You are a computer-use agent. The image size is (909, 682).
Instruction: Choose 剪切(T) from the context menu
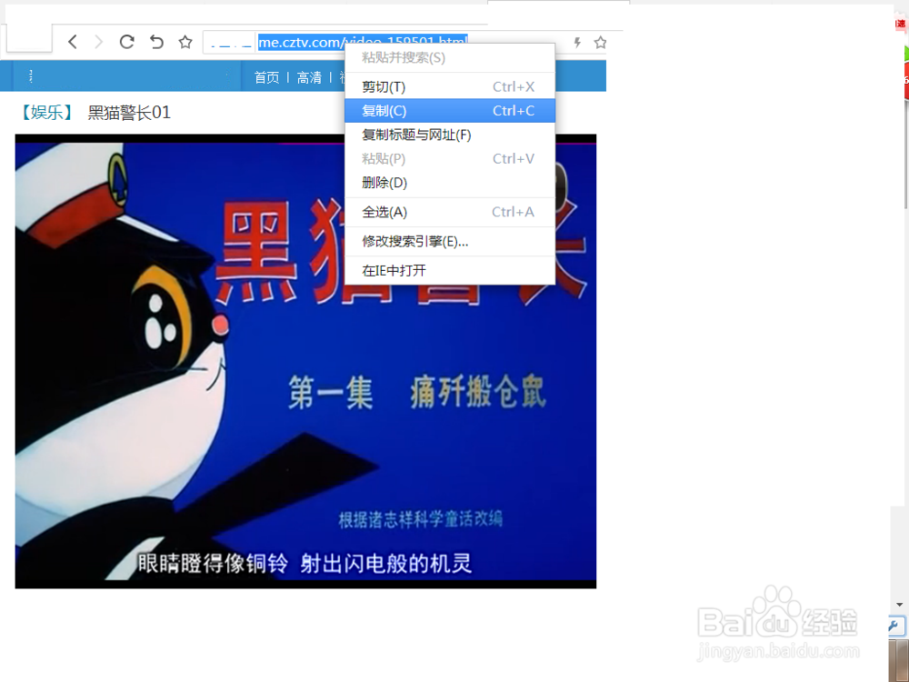(450, 87)
